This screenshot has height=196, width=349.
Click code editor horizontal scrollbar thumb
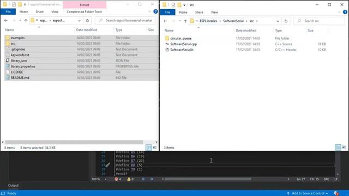click(208, 179)
